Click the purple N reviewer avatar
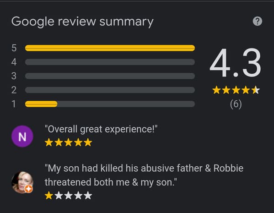 tap(22, 136)
